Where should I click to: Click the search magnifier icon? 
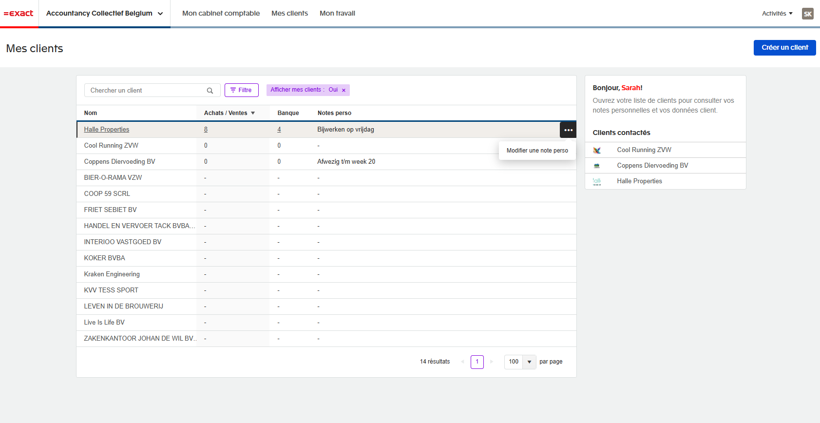(x=210, y=91)
